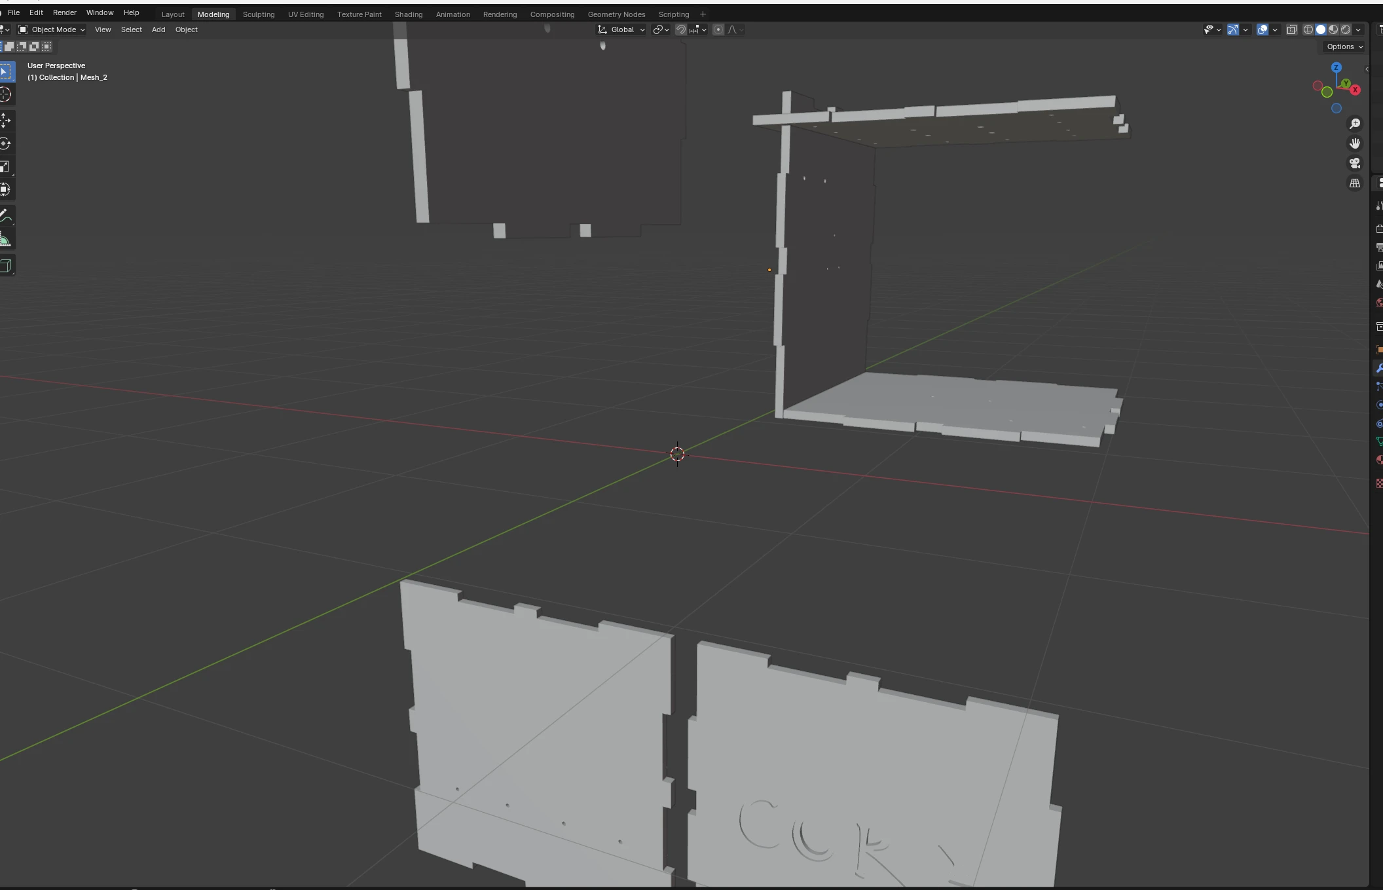Switch to wireframe shading
The image size is (1383, 890).
click(1308, 29)
